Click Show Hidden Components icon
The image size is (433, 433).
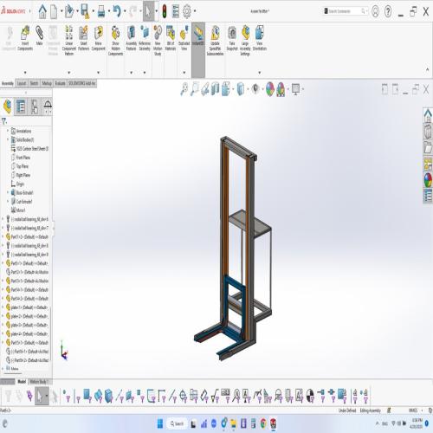click(x=115, y=41)
